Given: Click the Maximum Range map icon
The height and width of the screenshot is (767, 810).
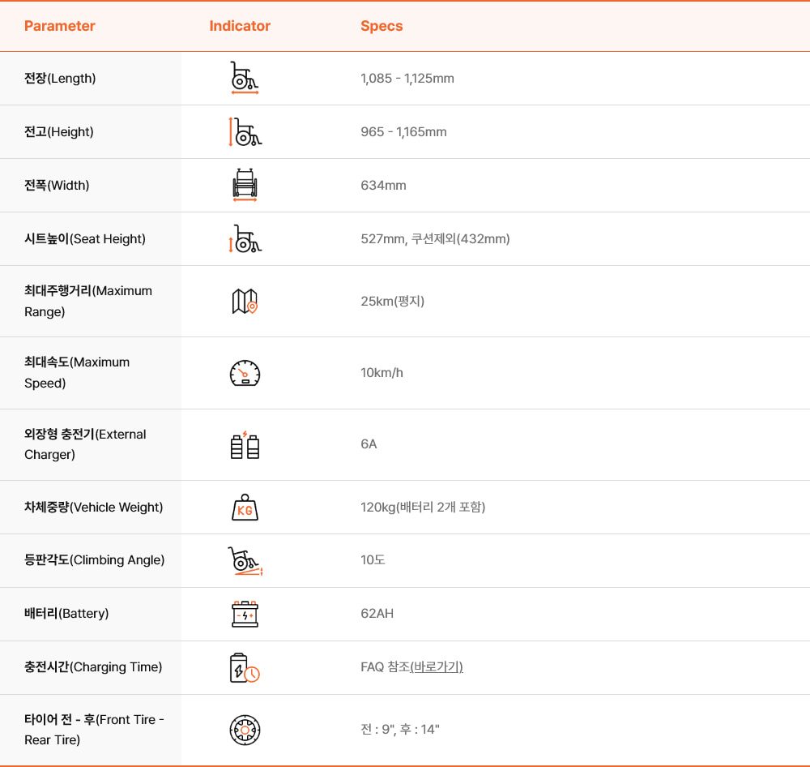Looking at the screenshot, I should click(245, 302).
